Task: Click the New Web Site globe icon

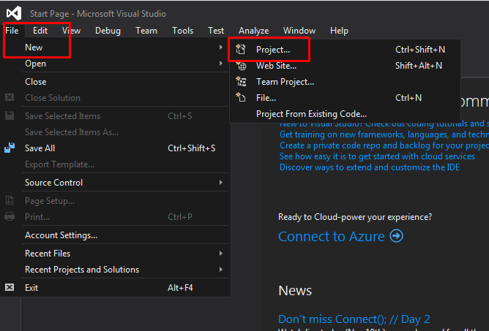Action: pyautogui.click(x=241, y=66)
